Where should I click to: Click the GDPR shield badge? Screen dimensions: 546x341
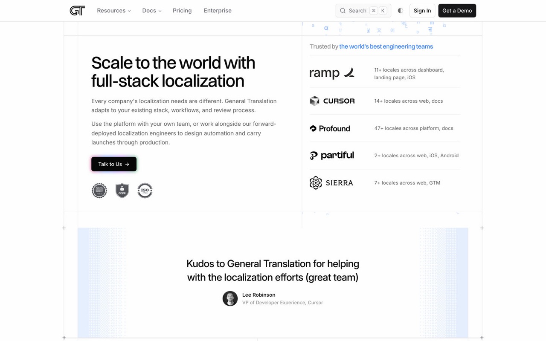click(122, 191)
